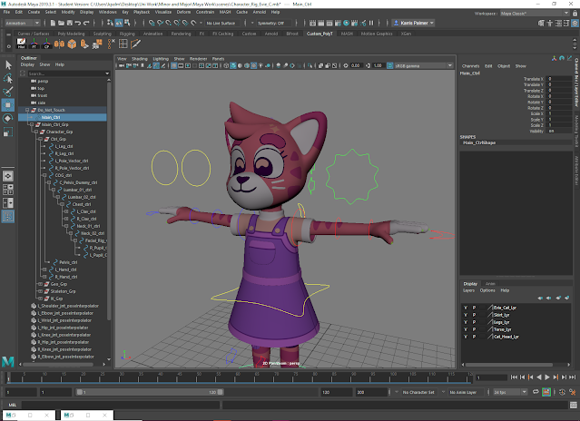Viewport: 580px width, 421px height.
Task: Click the Open Scene folder icon
Action: click(x=61, y=23)
